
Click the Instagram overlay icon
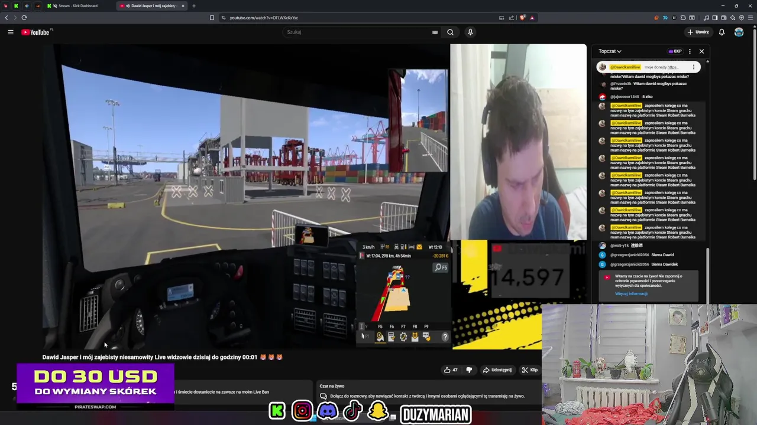pos(302,411)
